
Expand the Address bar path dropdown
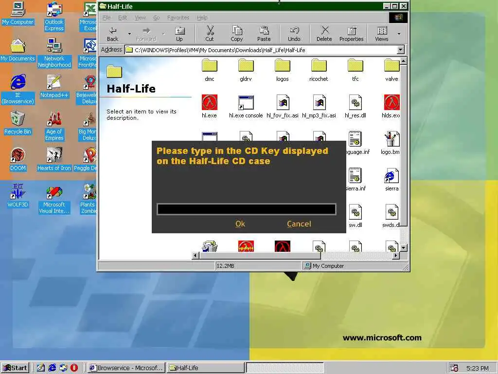coord(401,50)
